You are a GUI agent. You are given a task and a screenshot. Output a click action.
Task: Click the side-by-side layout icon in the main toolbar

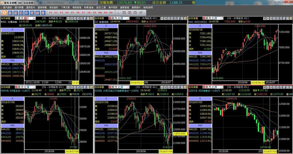135,13
